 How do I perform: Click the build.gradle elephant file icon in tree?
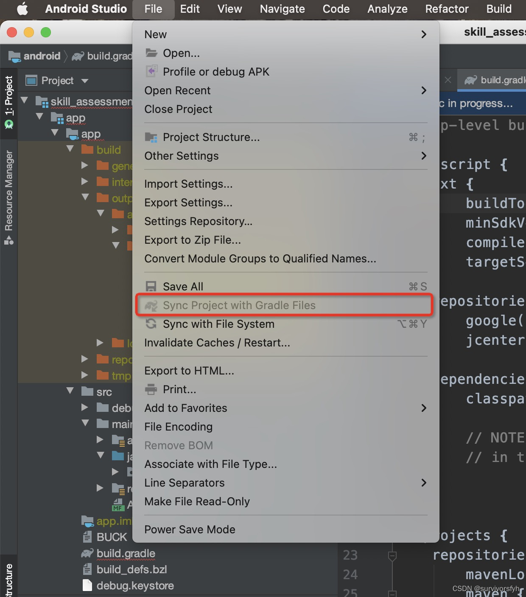coord(87,553)
